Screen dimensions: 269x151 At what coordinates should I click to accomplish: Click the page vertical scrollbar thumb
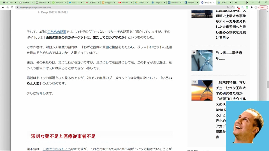(x=267, y=84)
